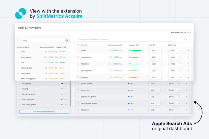
Task: Remove the most popular games row
Action: point(187,103)
